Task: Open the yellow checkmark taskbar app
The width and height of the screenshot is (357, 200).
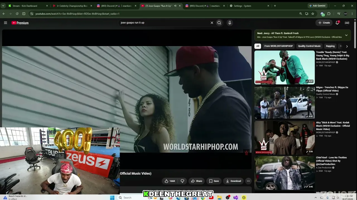Action: click(x=244, y=197)
